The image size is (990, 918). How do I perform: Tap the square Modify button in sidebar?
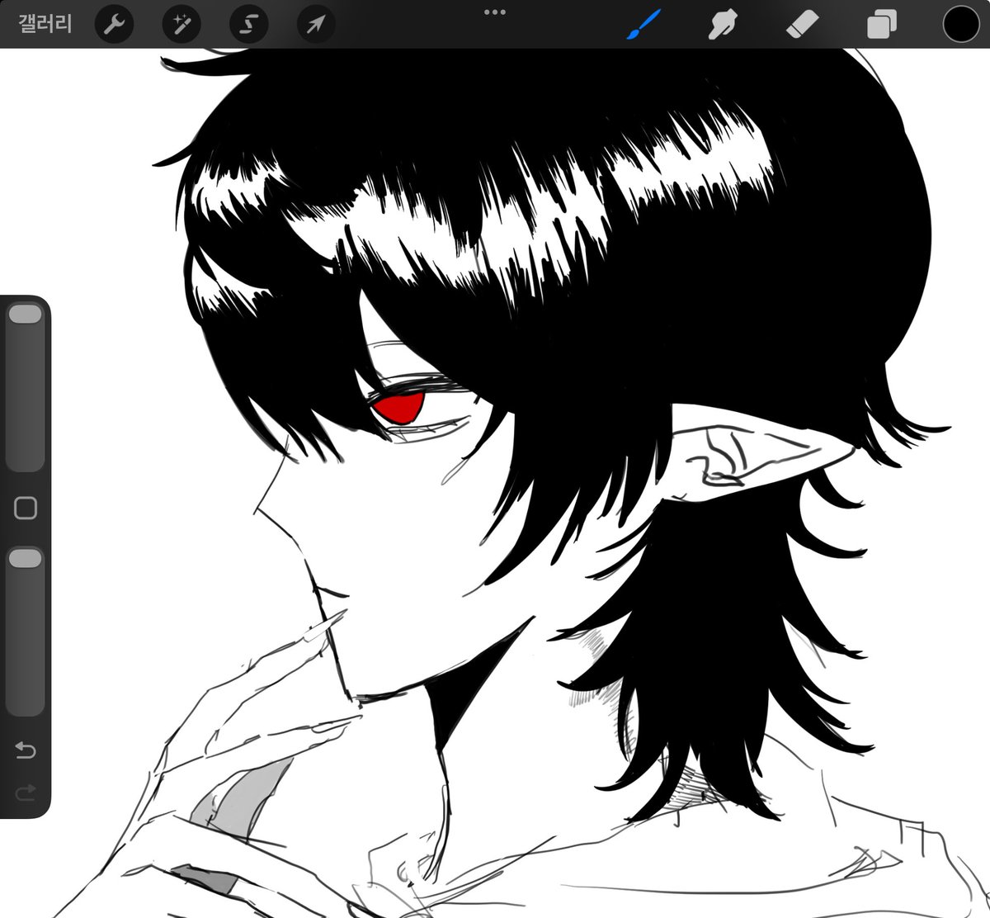[x=26, y=508]
